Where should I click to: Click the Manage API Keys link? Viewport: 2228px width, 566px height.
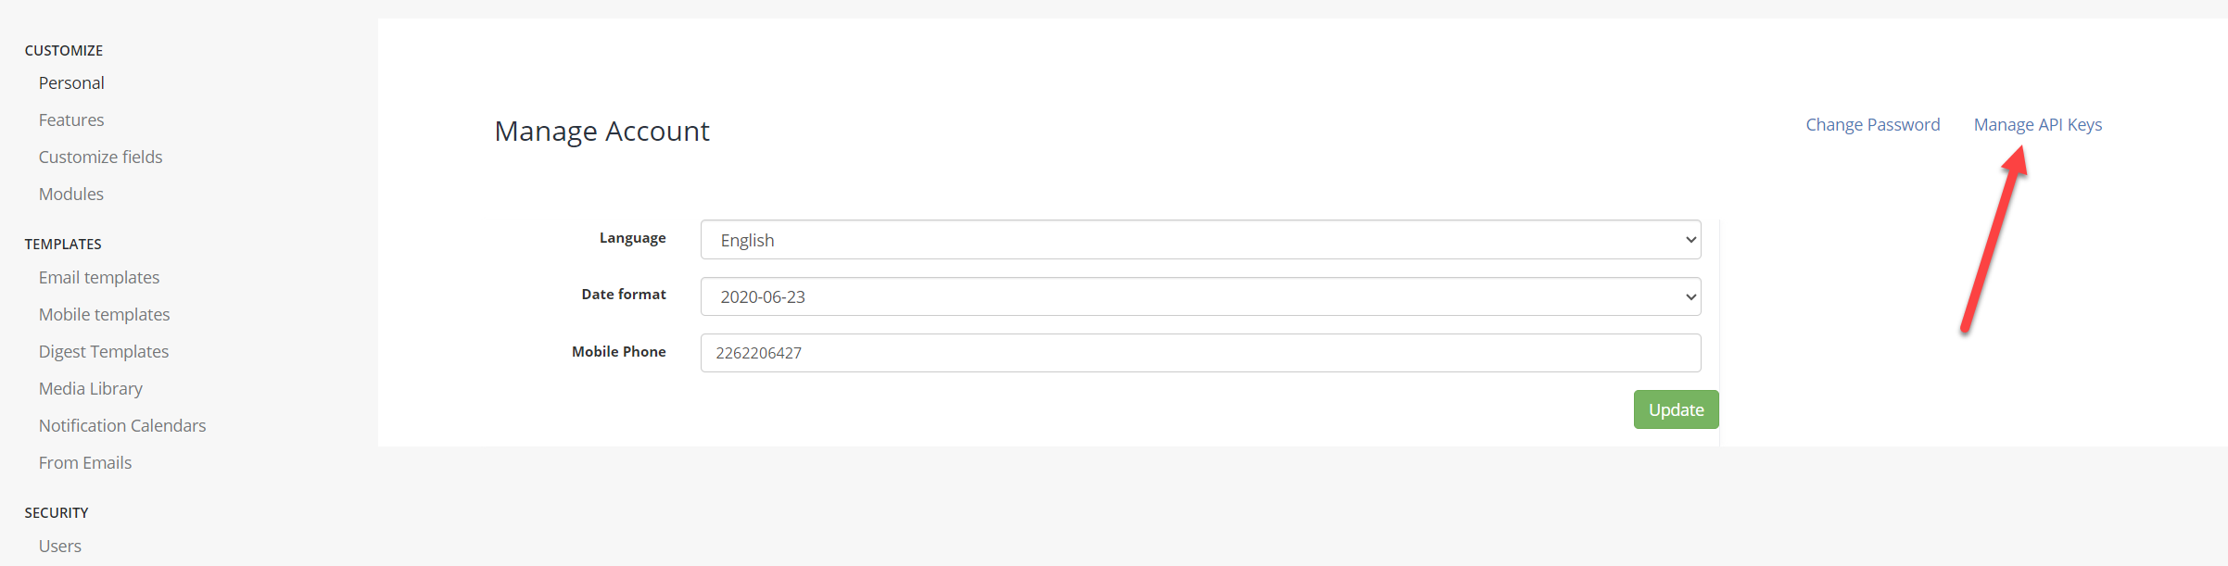tap(2037, 124)
